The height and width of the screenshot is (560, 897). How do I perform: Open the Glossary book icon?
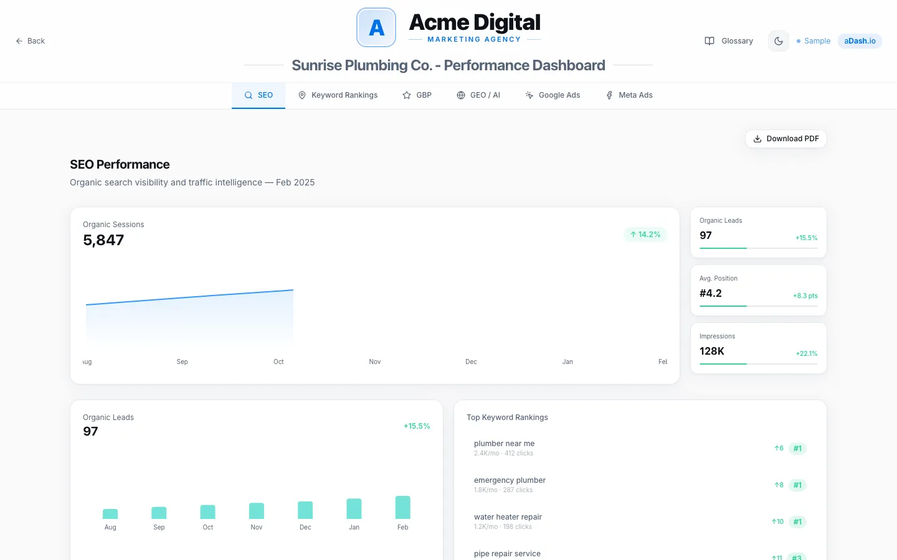(x=710, y=41)
